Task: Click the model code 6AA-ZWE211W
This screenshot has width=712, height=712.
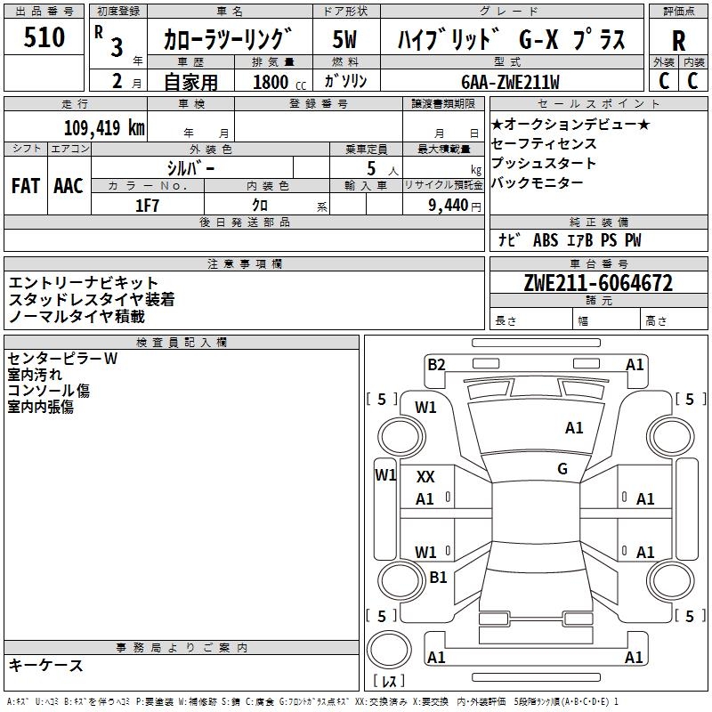Action: pos(510,82)
